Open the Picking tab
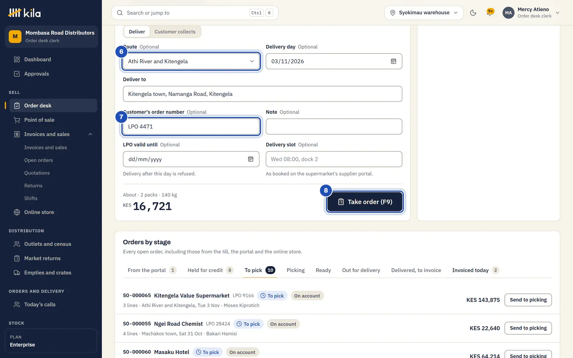573x358 pixels. [x=296, y=270]
